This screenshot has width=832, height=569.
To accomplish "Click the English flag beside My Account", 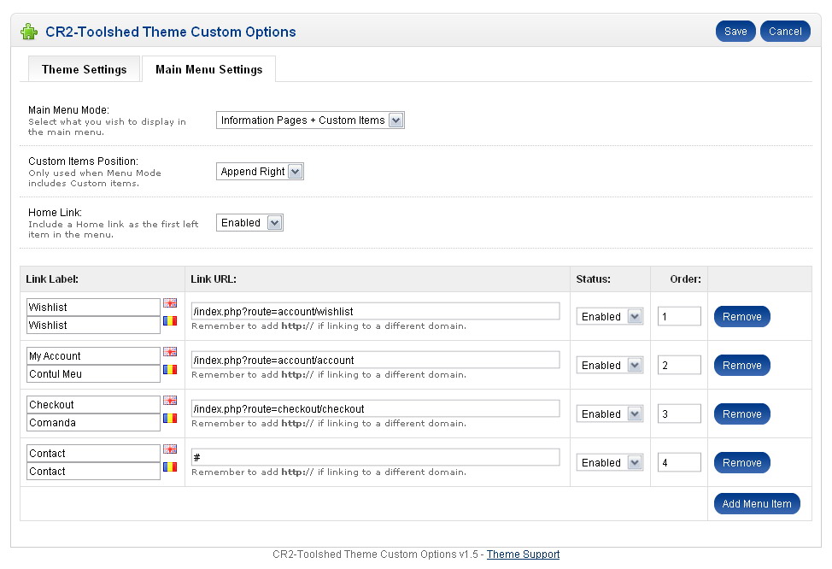I will point(170,352).
